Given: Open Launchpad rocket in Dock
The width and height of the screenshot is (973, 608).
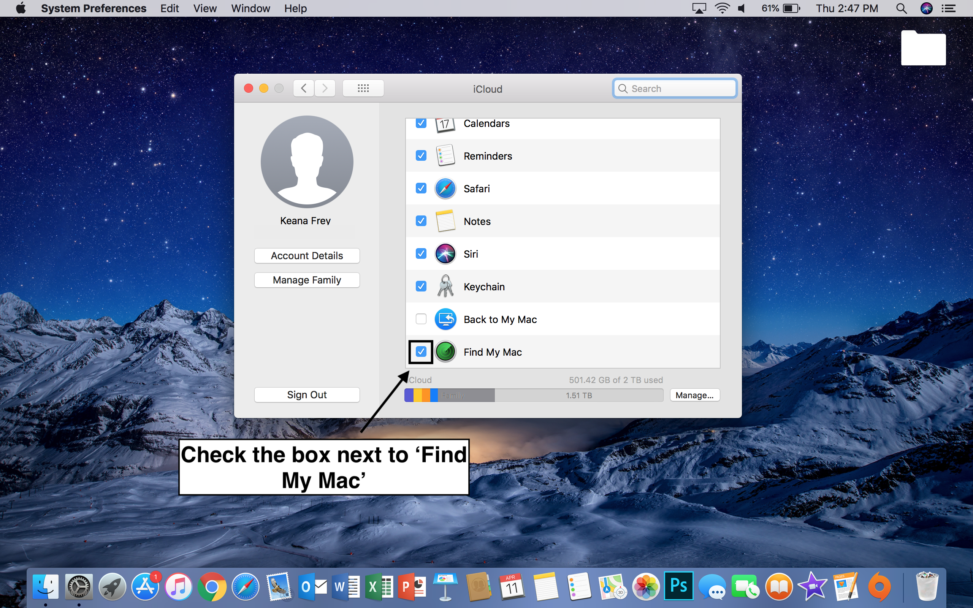Looking at the screenshot, I should (112, 587).
